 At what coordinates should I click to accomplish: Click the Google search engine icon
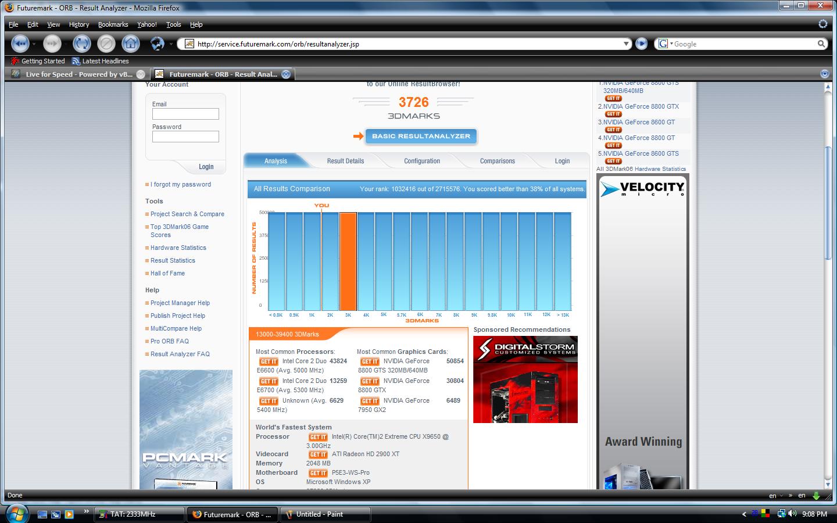click(x=663, y=44)
